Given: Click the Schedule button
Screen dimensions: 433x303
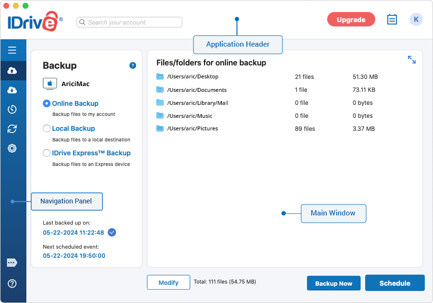Looking at the screenshot, I should (395, 283).
